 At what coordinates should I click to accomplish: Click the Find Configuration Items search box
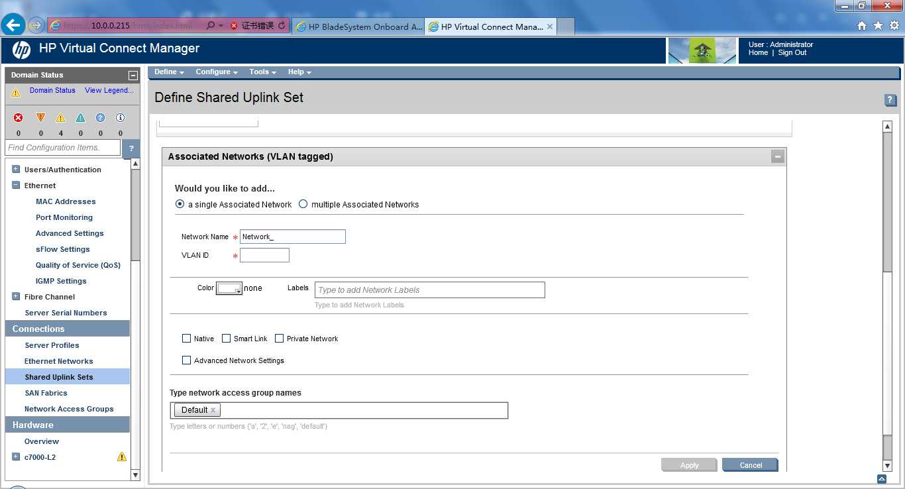click(x=63, y=148)
